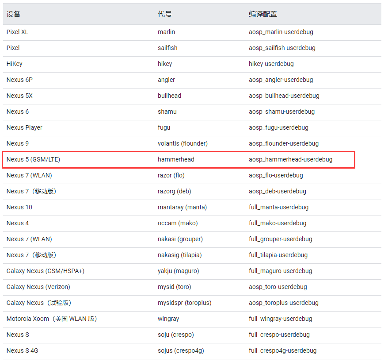
Task: Select hikey-userdebug build config
Action: click(271, 64)
